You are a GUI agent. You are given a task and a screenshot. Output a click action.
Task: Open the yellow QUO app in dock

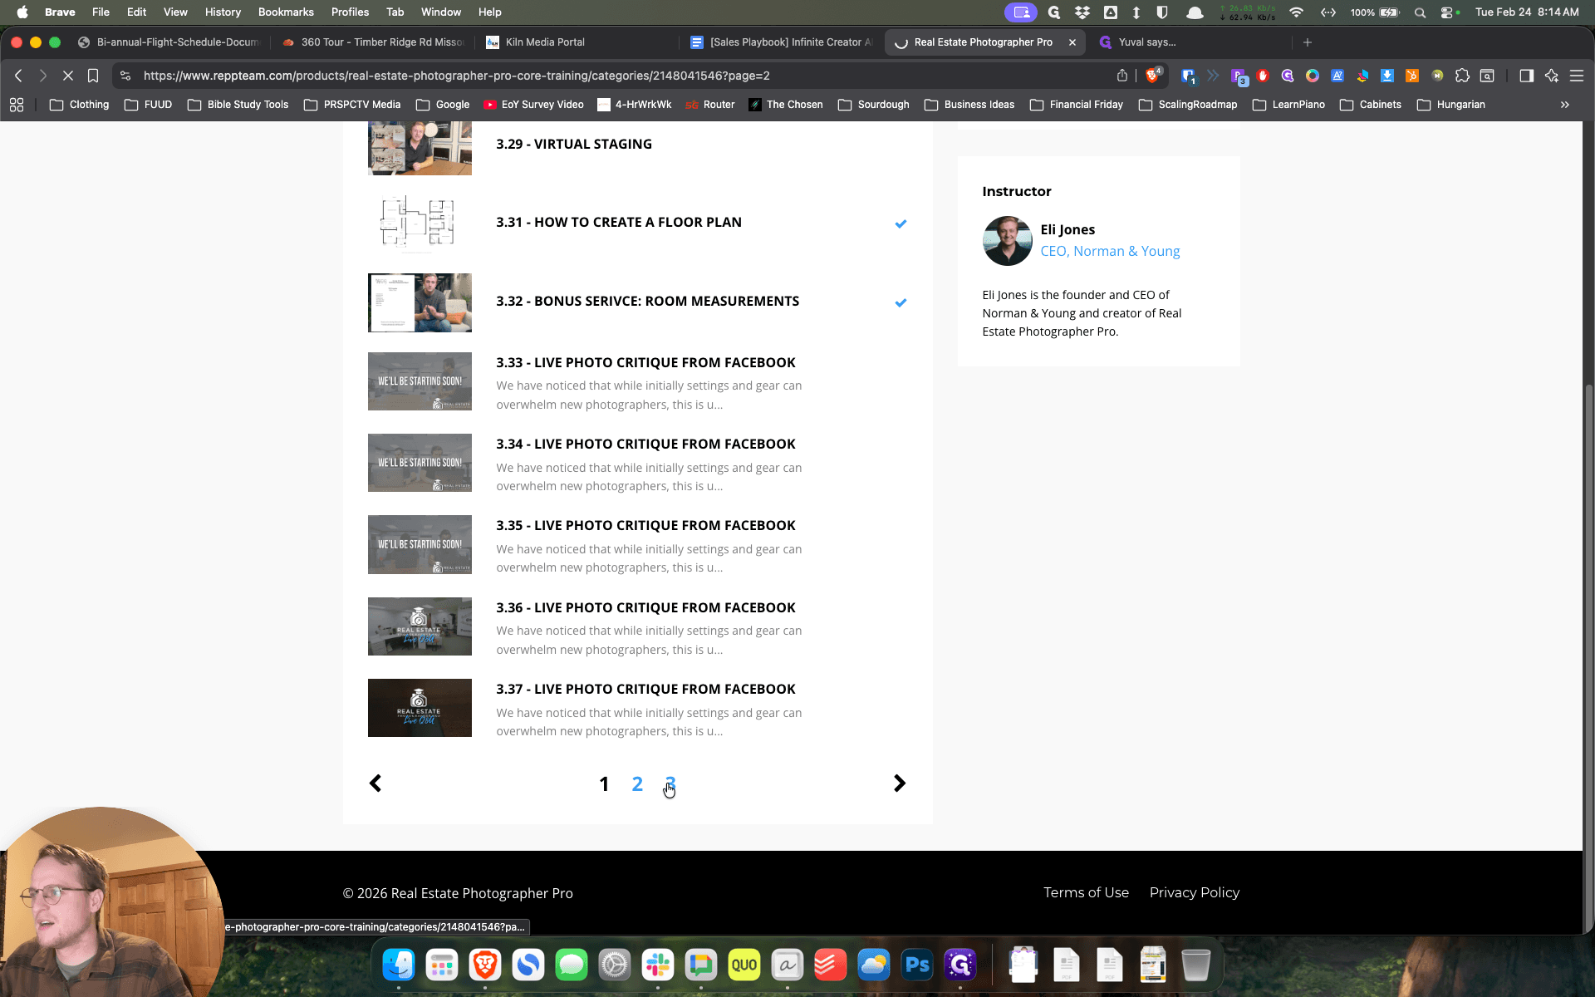point(744,965)
